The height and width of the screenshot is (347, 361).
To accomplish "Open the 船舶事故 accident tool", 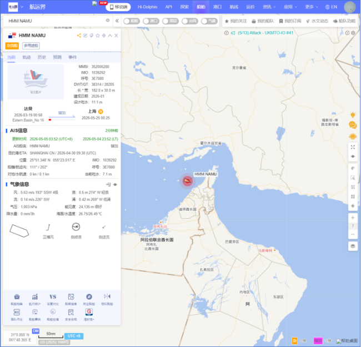I will pyautogui.click(x=35, y=315).
